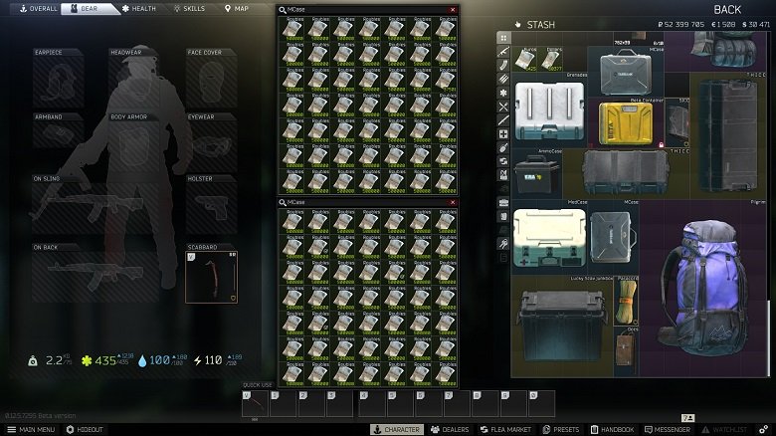Filter stash by weapons rifle icon

[503, 51]
